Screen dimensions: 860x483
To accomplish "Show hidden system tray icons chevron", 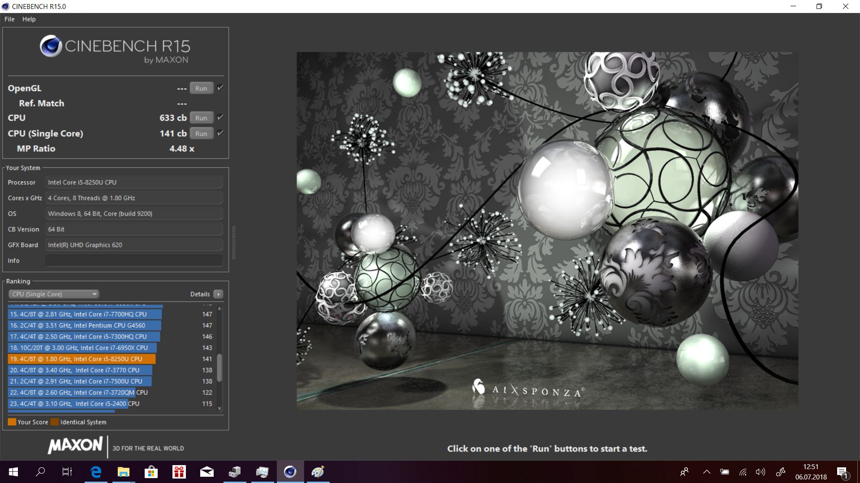I will (x=706, y=472).
